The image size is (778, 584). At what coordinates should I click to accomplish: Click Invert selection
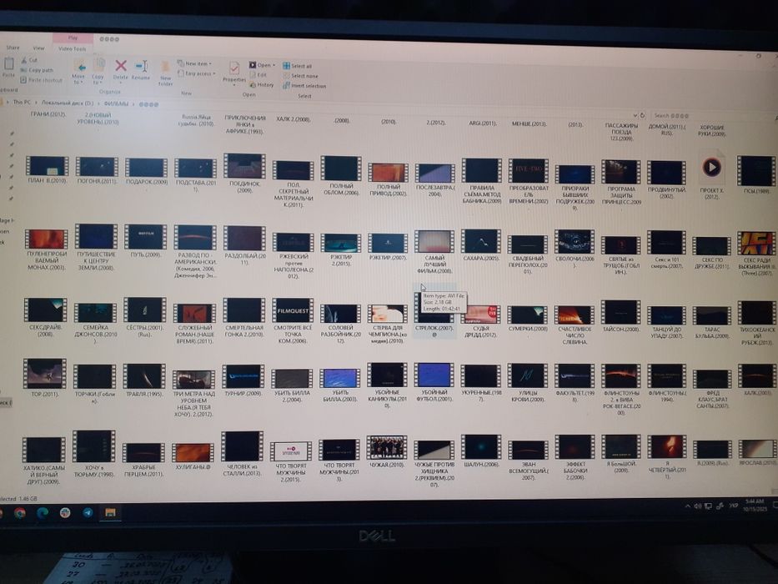click(x=304, y=86)
